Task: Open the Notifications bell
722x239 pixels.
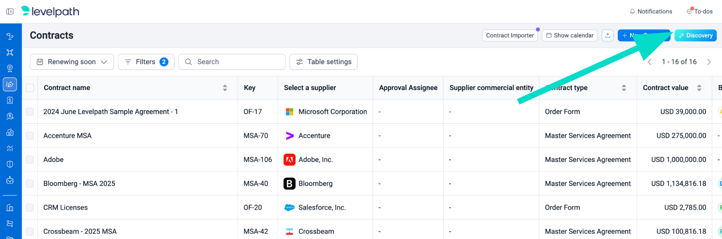Action: pos(651,11)
